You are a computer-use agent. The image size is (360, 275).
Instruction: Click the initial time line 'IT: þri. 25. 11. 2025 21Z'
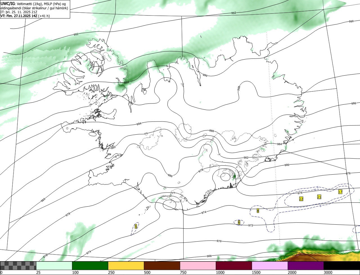point(18,12)
